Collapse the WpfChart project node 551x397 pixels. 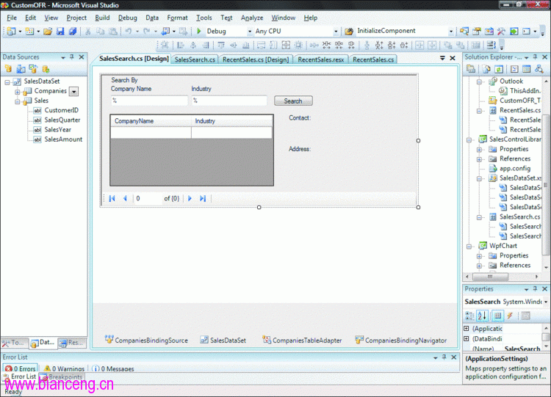469,247
